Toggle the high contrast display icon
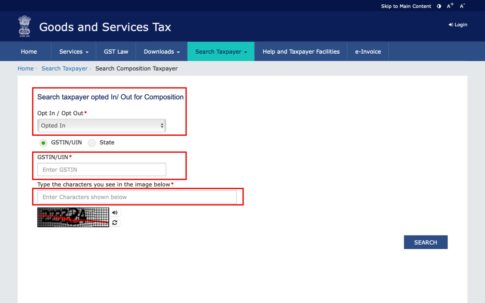 (x=439, y=6)
